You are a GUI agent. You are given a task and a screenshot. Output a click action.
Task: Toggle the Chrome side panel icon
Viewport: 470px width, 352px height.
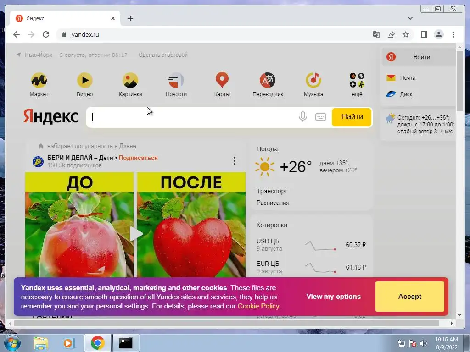(424, 34)
